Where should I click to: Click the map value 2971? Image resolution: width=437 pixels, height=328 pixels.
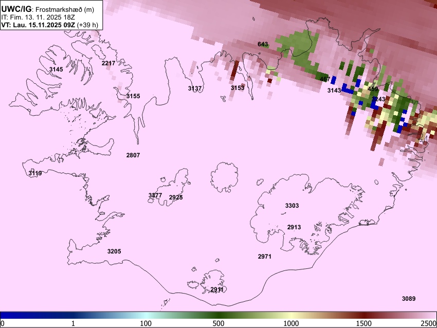coord(264,257)
